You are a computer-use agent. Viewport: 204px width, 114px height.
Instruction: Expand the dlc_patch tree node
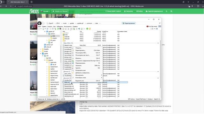pyautogui.click(x=47, y=40)
